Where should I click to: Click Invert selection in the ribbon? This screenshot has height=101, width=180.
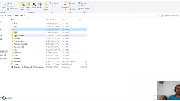[x=84, y=9]
